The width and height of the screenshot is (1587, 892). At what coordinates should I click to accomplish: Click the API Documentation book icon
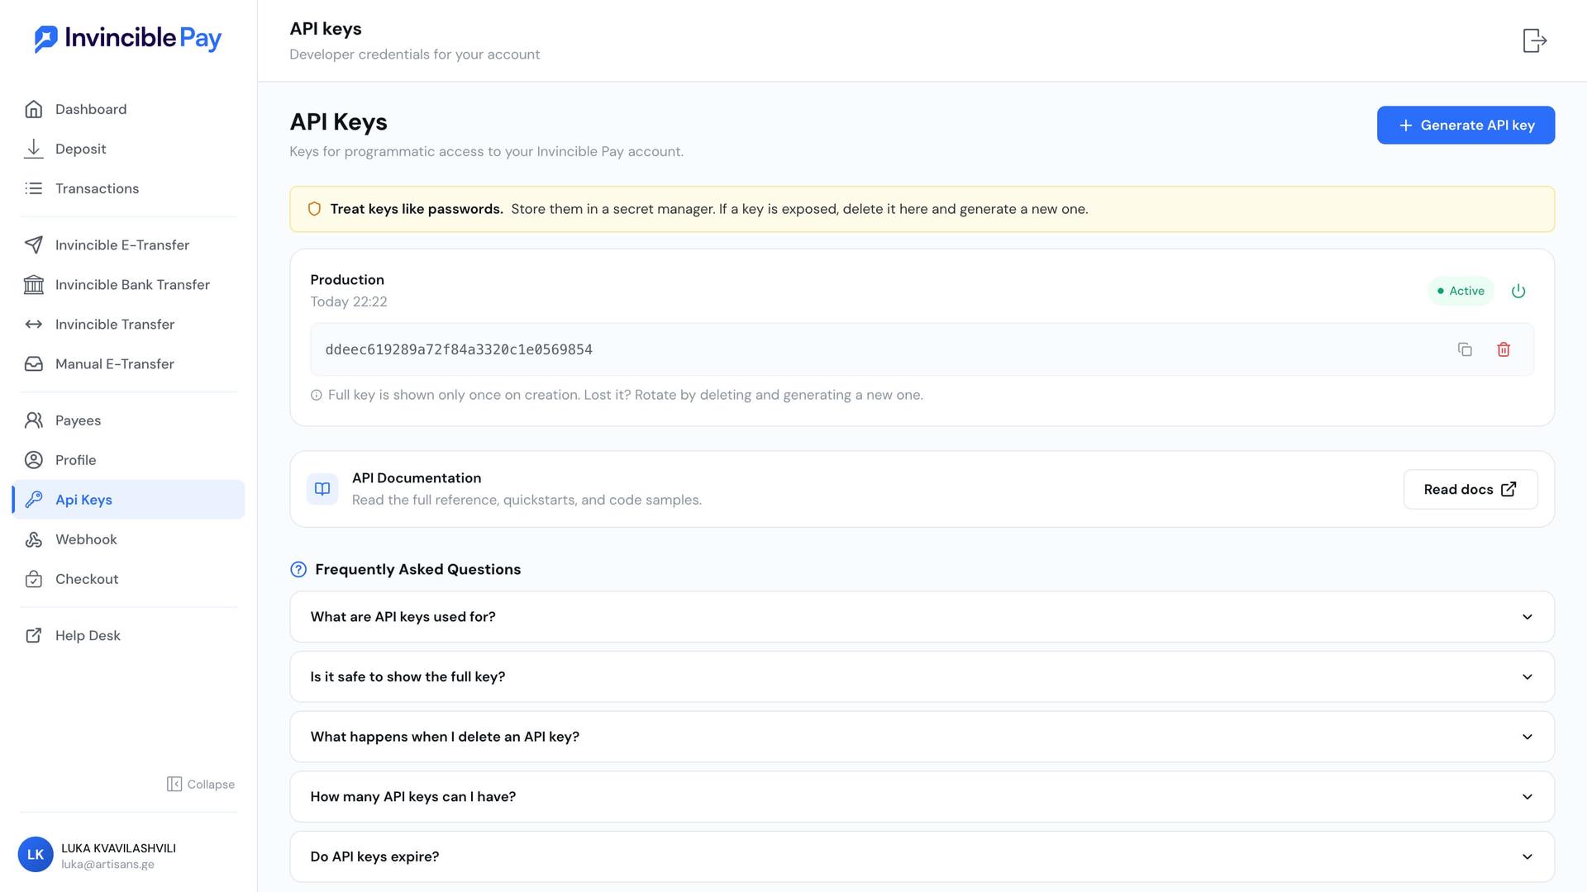coord(322,489)
